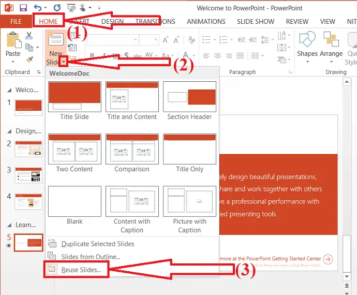
Task: Click the Getting Started Center arrow link
Action: [328, 259]
